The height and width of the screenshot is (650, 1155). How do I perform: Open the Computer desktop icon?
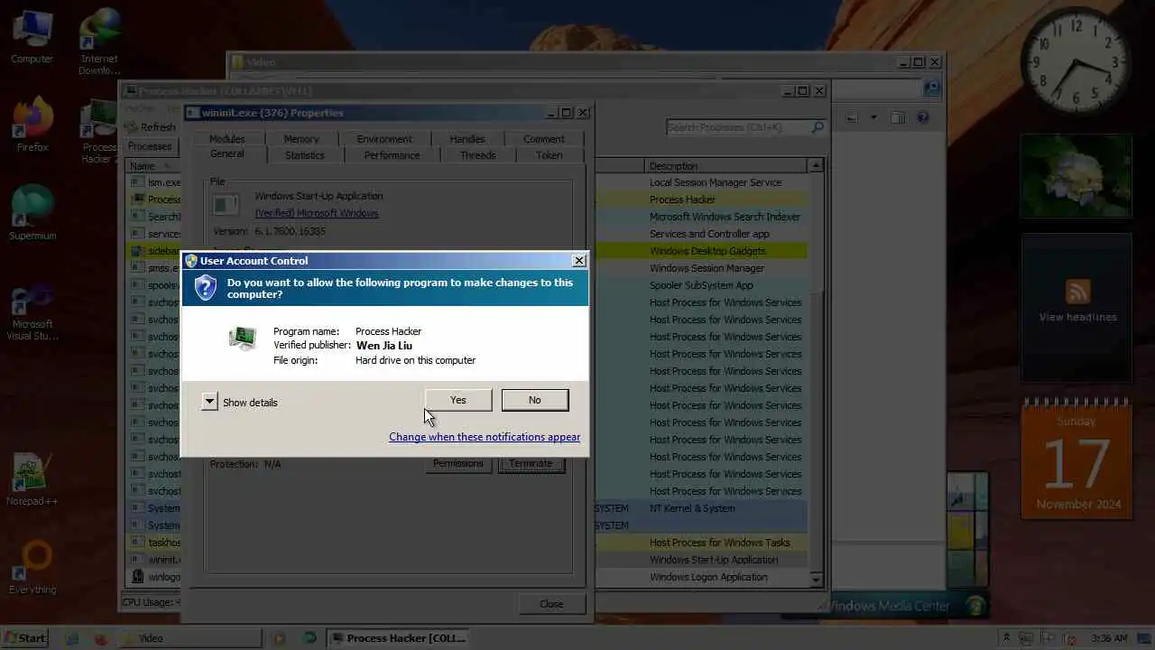(x=32, y=37)
